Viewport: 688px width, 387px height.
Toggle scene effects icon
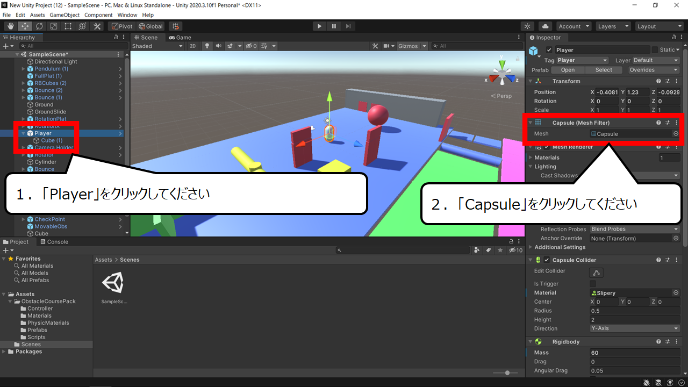231,46
